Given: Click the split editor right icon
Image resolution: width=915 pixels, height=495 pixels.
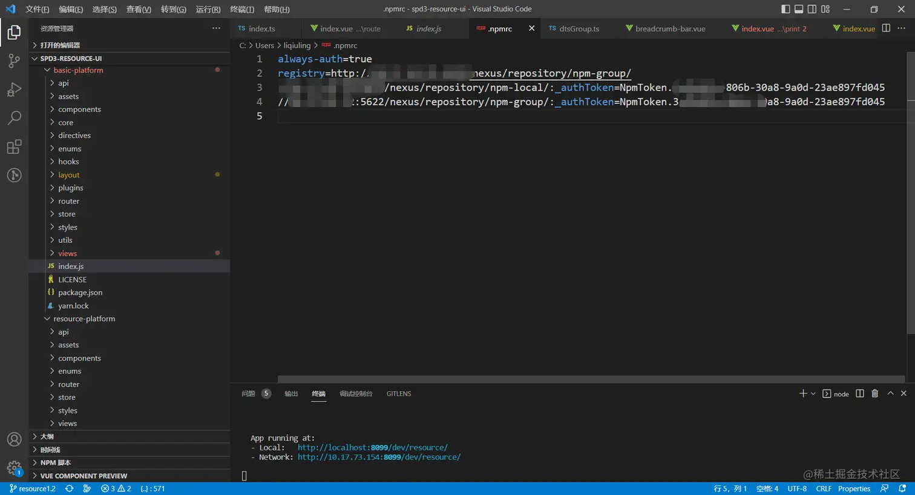Looking at the screenshot, I should coord(886,28).
